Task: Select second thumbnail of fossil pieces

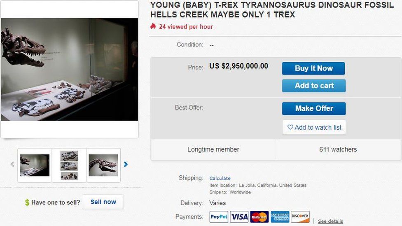Action: coord(69,165)
